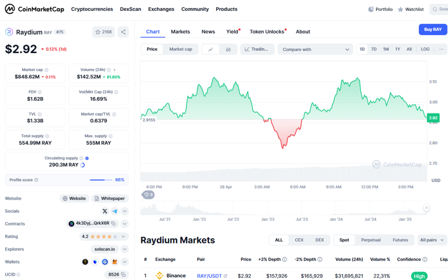Screen dimensions: 448x280
Task: Open the Compare with dropdown
Action: (315, 49)
